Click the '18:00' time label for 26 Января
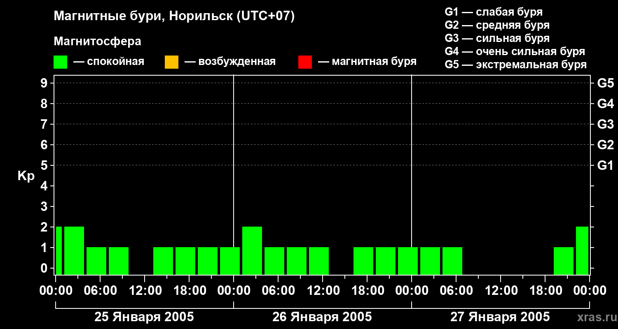Image resolution: width=618 pixels, height=329 pixels. 367,290
